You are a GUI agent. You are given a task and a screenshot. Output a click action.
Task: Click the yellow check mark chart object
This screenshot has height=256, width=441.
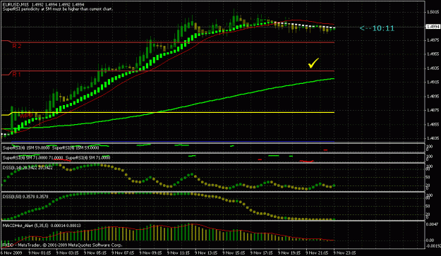coord(313,63)
